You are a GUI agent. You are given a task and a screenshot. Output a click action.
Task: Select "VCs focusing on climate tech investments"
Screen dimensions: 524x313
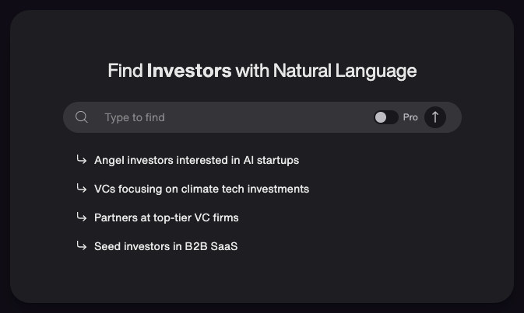point(201,189)
